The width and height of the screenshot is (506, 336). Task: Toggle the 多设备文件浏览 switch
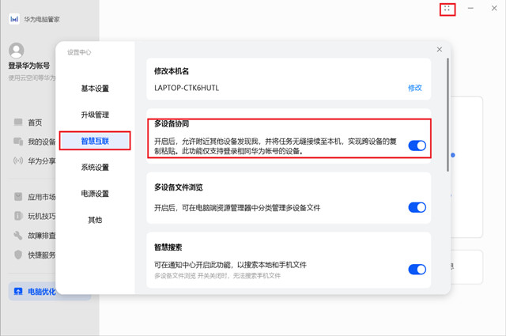[x=417, y=207]
